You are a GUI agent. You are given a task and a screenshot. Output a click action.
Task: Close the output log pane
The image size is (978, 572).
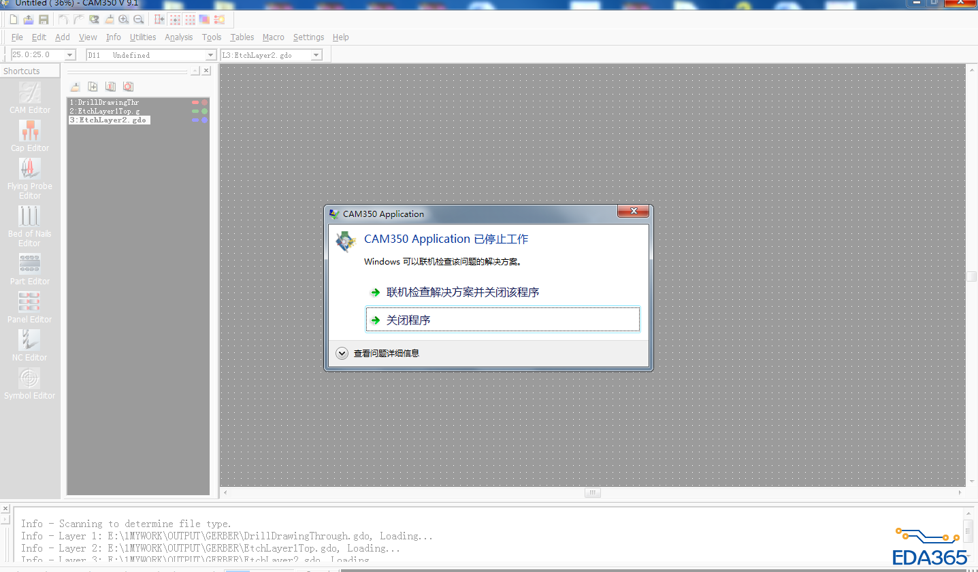point(5,509)
